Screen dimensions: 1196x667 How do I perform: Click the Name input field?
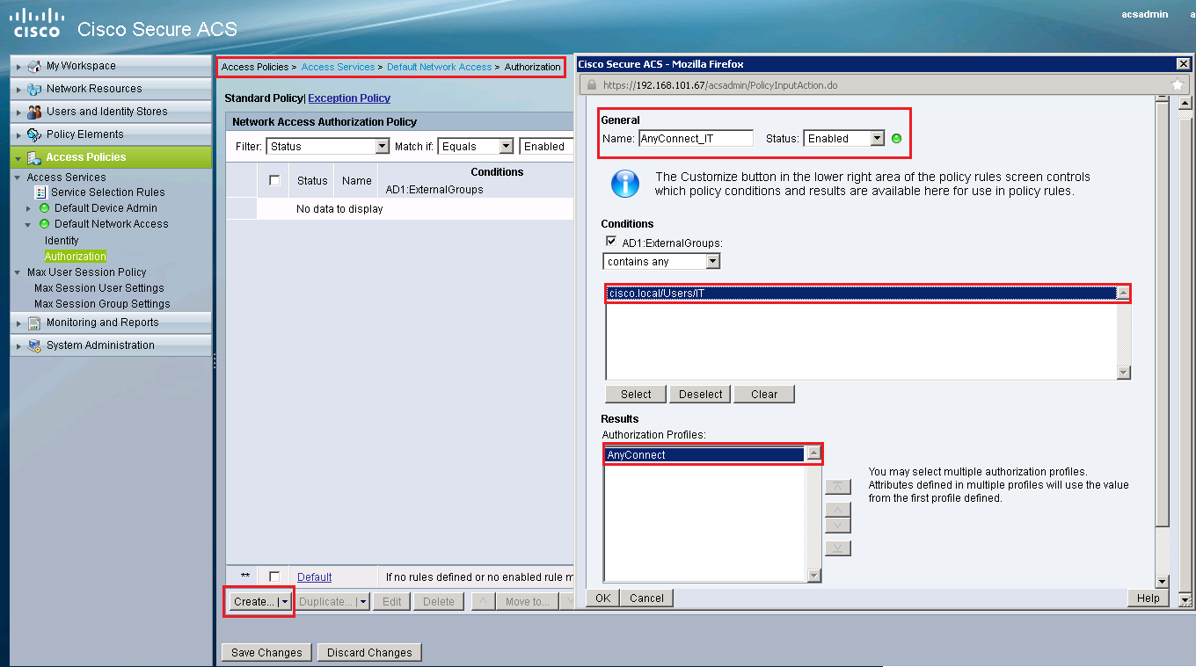[696, 139]
